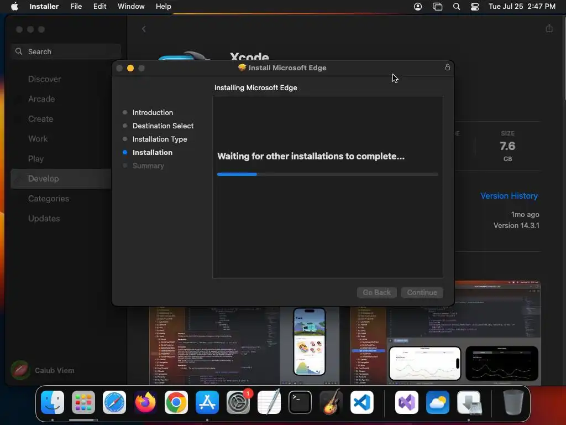Open the Trash in the Dock
Viewport: 566px width, 425px height.
pos(513,402)
